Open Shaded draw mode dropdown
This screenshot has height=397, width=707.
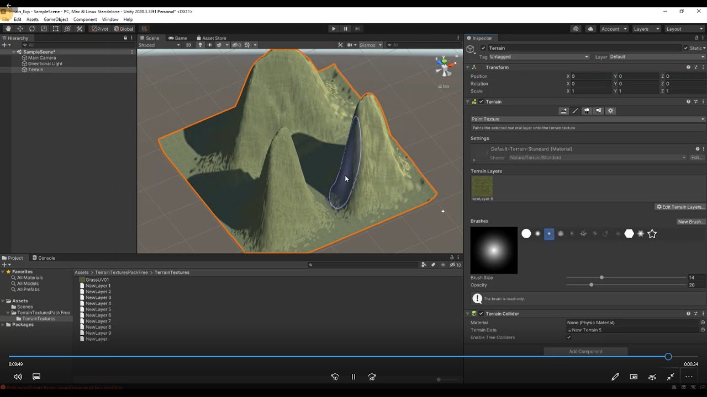point(160,45)
